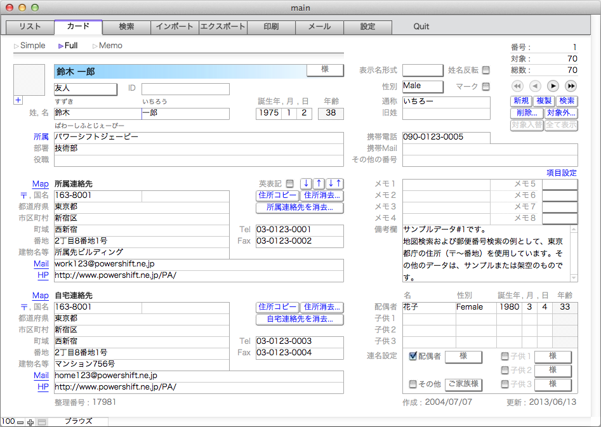Toggle the 姓名反転 checkbox
Image resolution: width=601 pixels, height=427 pixels.
(x=486, y=70)
